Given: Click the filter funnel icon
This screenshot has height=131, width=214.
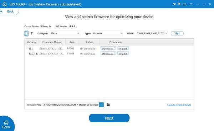Looking at the screenshot, I should 31,33.
